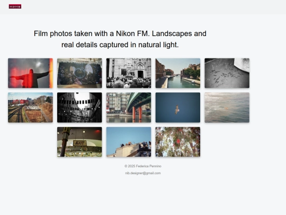Open the red-flowered tree canopy photo
The width and height of the screenshot is (286, 215).
178,142
